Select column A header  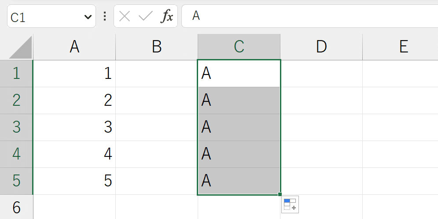pyautogui.click(x=74, y=47)
